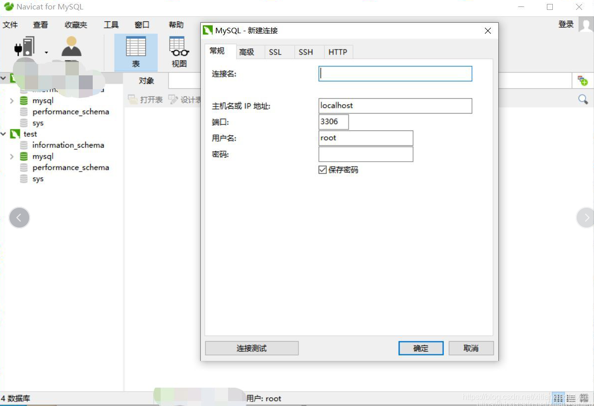Select the 表 (Table) toolbar button
The width and height of the screenshot is (594, 406).
click(136, 52)
